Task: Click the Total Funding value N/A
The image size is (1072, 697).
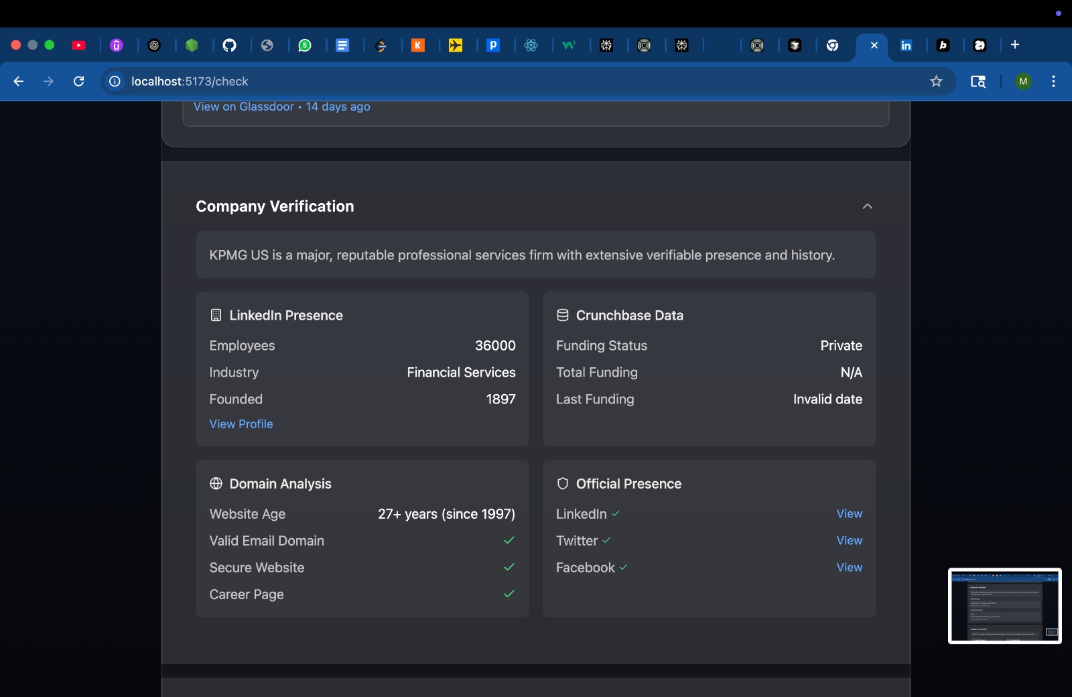Action: tap(852, 373)
